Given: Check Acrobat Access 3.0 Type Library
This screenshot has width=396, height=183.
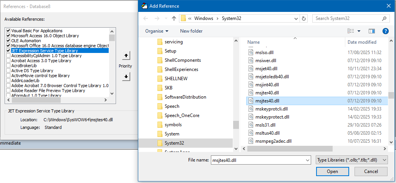Looking at the screenshot, I should click(8, 61).
